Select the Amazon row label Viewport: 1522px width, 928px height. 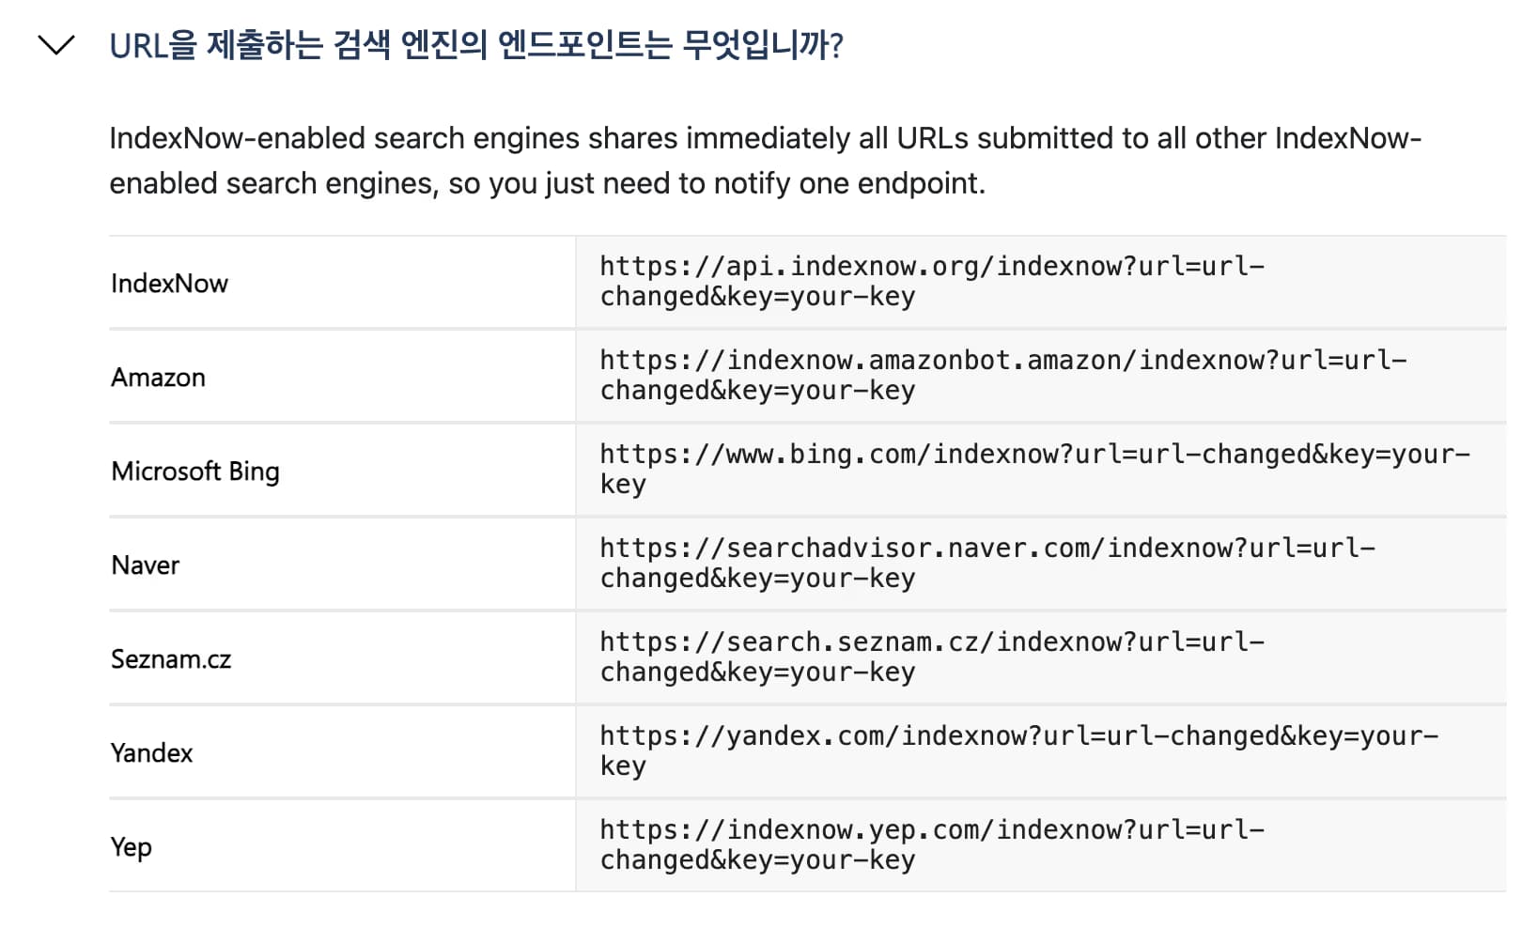pos(158,377)
